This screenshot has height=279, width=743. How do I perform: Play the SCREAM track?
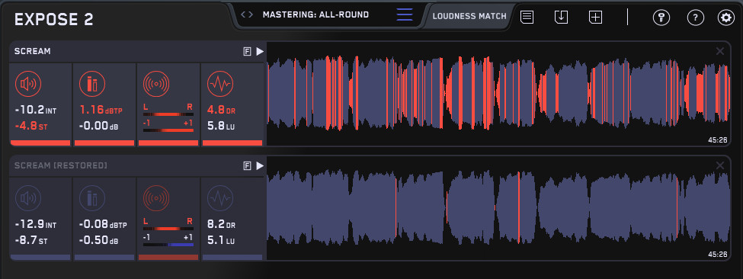(x=260, y=52)
